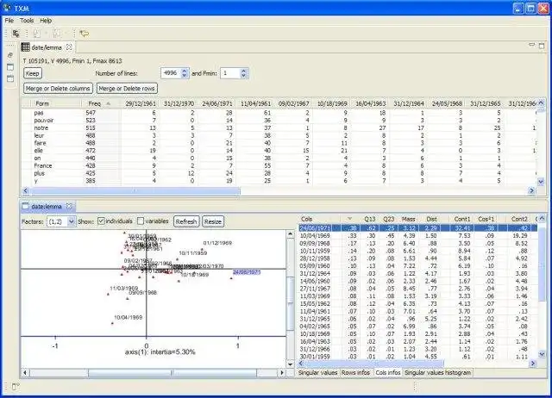Screen dimensions: 552x398
Task: Adjust the Fmin spinner arrows
Action: click(243, 74)
